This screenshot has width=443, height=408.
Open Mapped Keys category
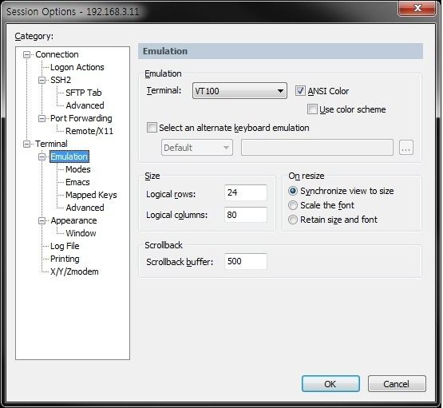pyautogui.click(x=91, y=195)
